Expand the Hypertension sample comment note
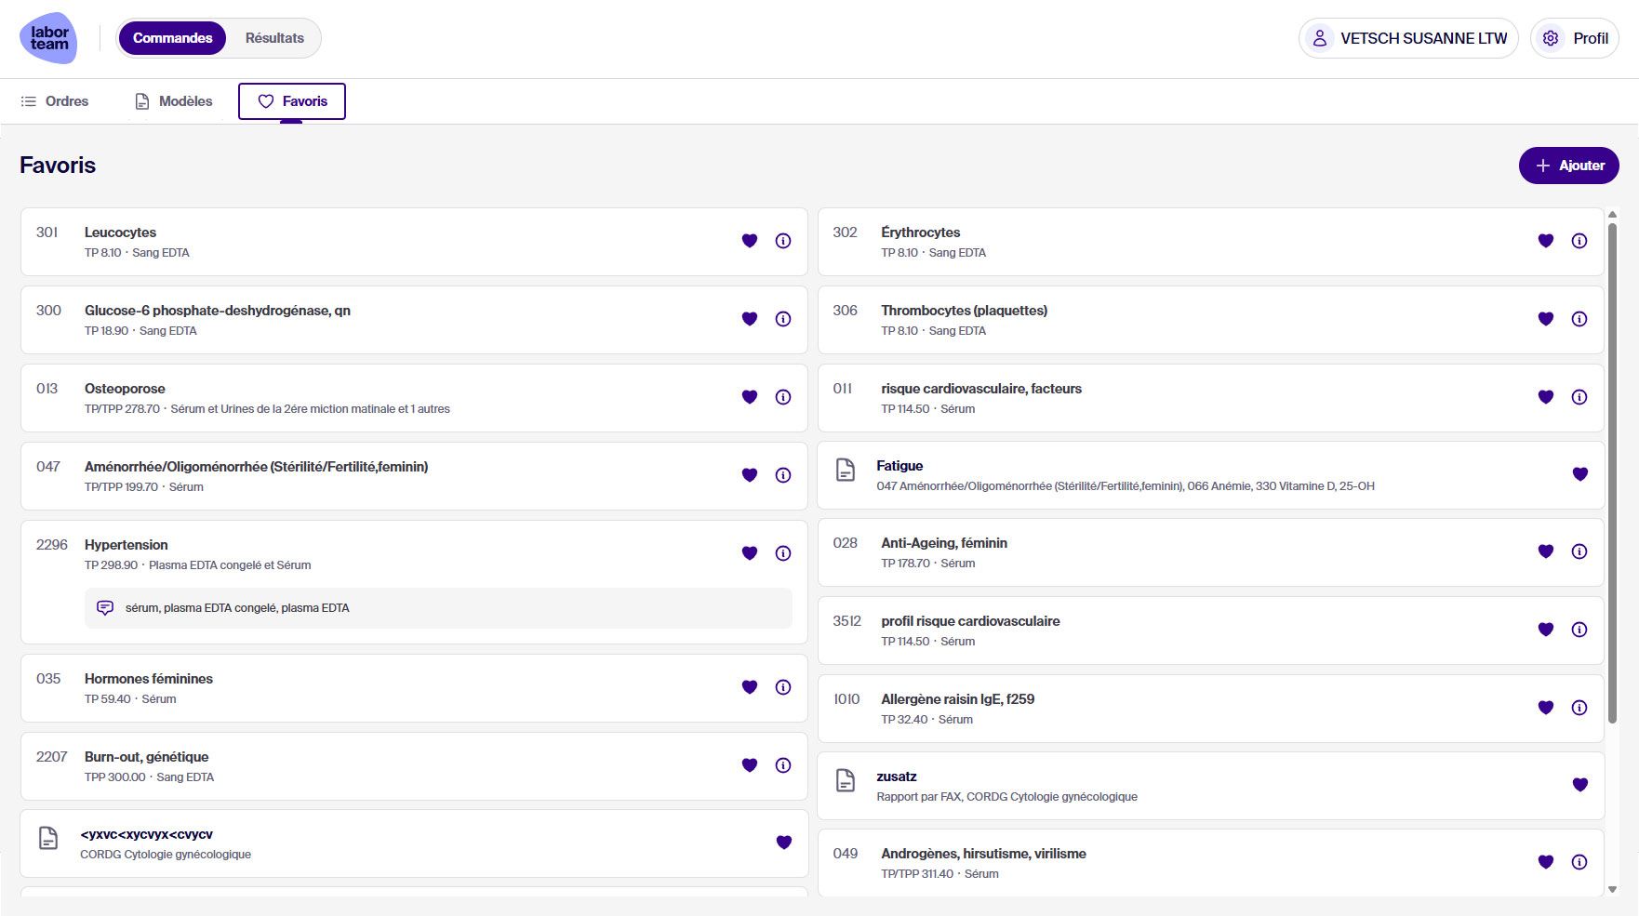Screen dimensions: 1639x916 [438, 608]
